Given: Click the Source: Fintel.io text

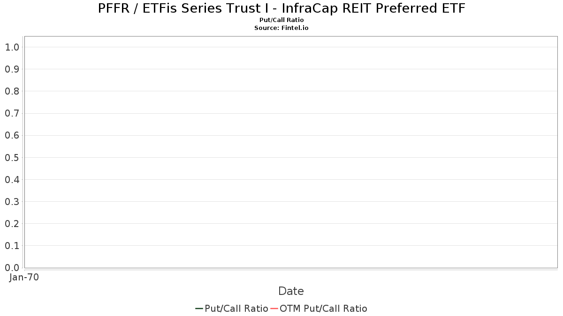Looking at the screenshot, I should click(x=281, y=28).
